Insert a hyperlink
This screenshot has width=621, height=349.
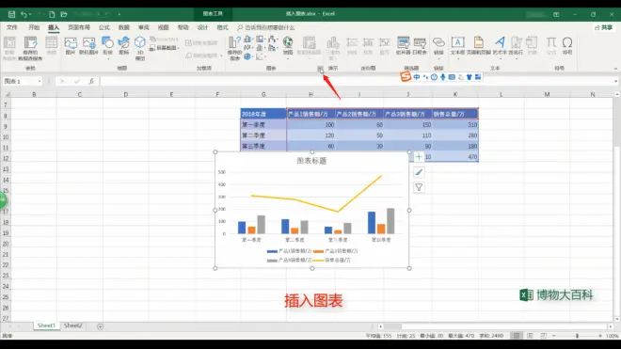click(x=438, y=47)
